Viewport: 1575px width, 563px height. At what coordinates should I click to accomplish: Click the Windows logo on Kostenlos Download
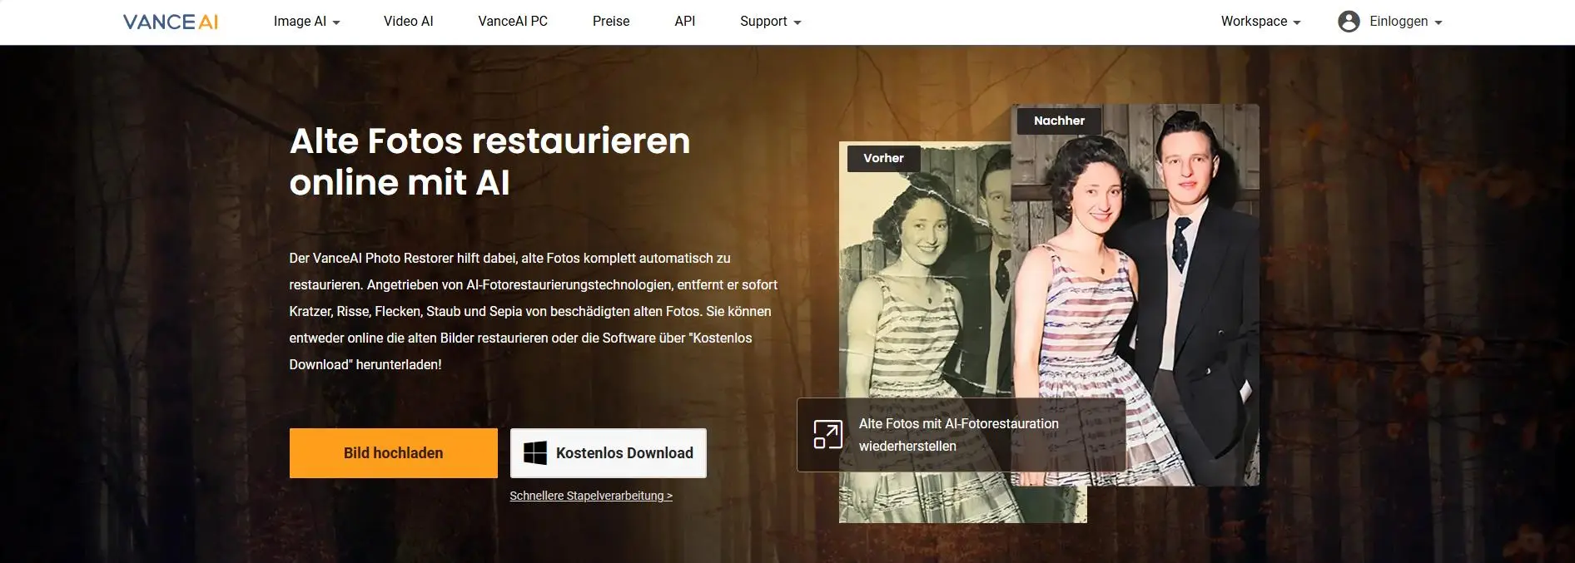(x=535, y=453)
